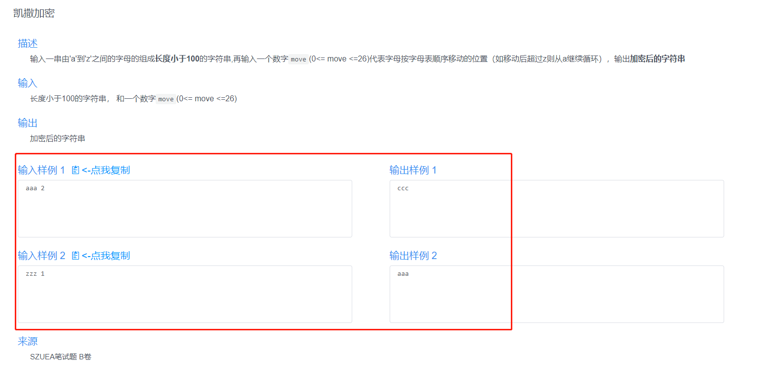767x380 pixels.
Task: Click the '输入' section heading
Action: click(x=28, y=83)
